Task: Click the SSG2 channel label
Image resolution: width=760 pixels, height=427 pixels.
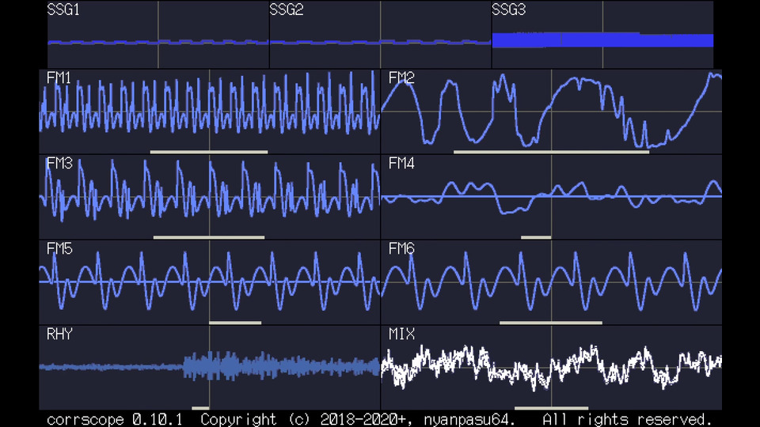Action: pos(286,9)
